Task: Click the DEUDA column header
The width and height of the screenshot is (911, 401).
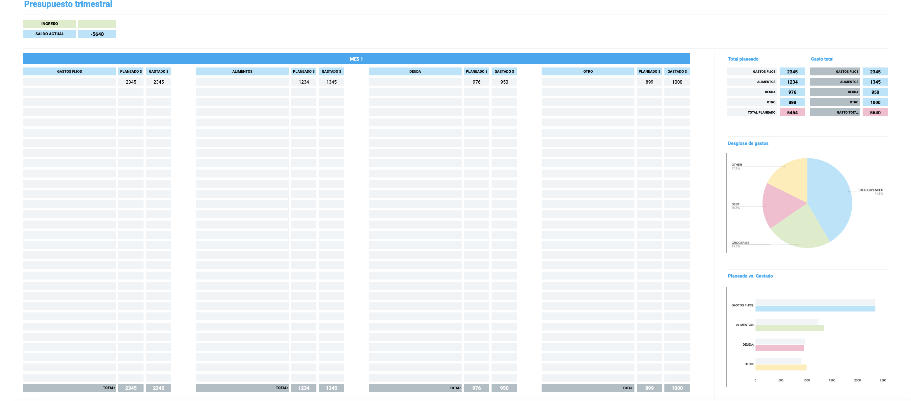Action: pyautogui.click(x=415, y=71)
